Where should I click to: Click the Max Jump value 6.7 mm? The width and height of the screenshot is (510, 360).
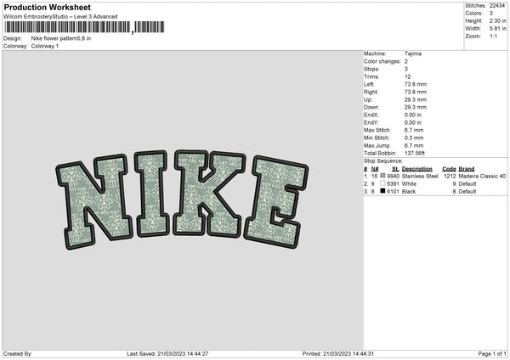pos(414,145)
